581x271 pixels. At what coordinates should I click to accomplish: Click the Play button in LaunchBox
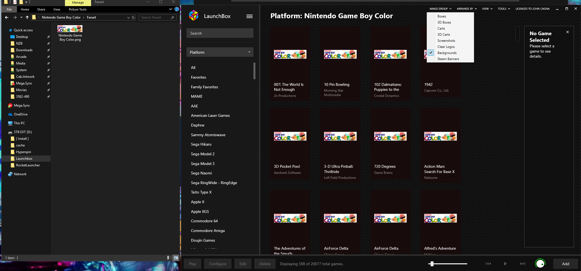pyautogui.click(x=192, y=264)
